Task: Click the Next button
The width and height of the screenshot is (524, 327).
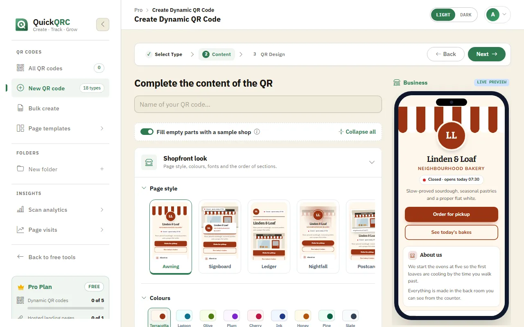Action: tap(487, 54)
